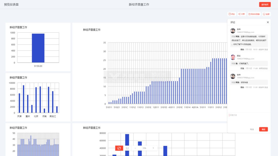Click the page heading 新经济普查工作
This screenshot has height=156, width=278.
click(x=139, y=5)
